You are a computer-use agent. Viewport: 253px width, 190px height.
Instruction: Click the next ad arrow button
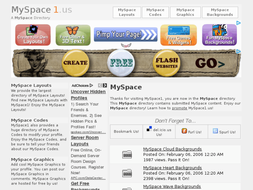(105, 85)
